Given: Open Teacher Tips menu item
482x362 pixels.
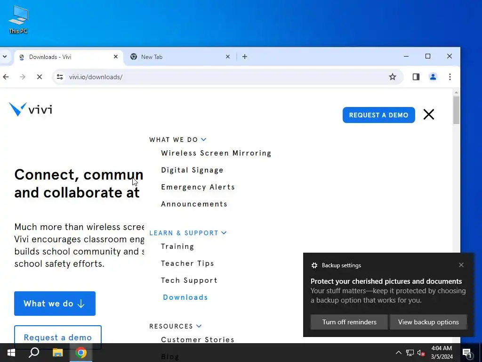Looking at the screenshot, I should (x=187, y=263).
